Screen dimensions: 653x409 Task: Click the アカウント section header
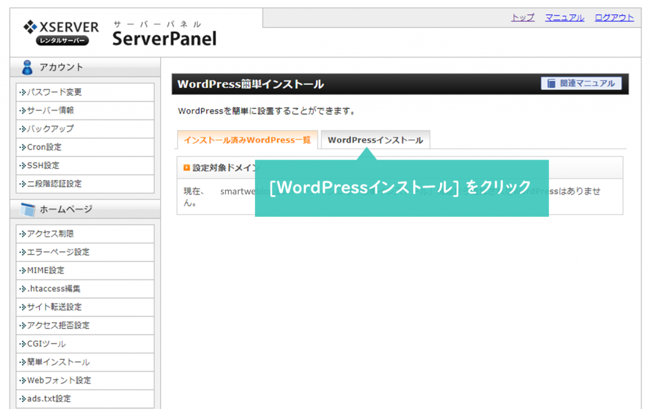(85, 67)
